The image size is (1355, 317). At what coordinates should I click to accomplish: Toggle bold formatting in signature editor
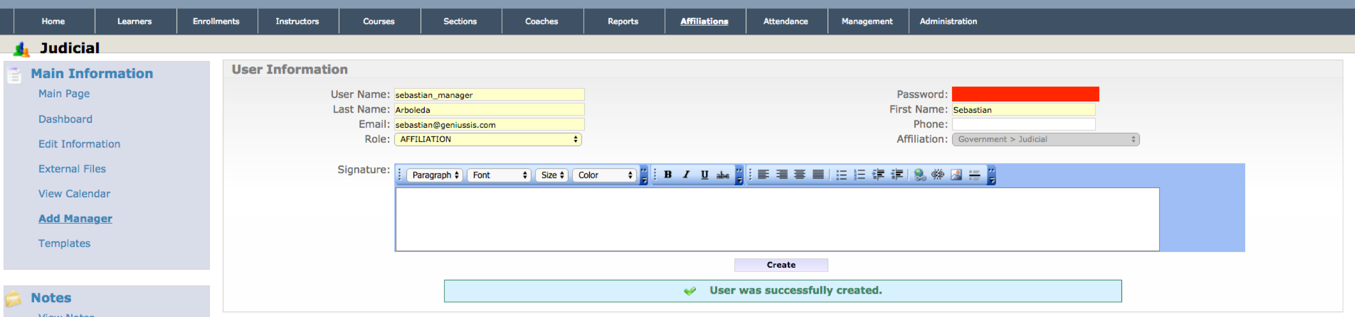[667, 175]
